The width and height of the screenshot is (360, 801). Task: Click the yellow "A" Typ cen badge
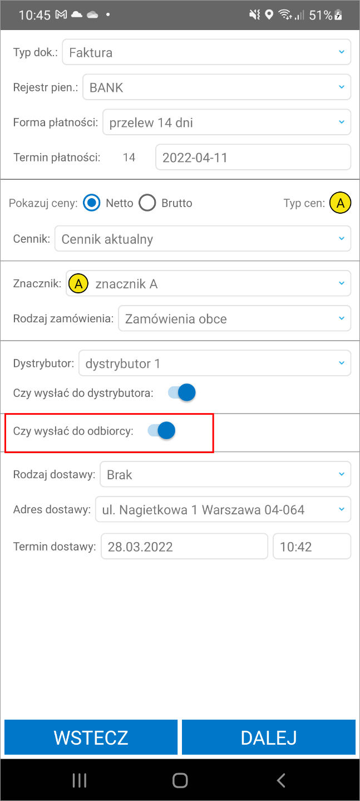[340, 203]
